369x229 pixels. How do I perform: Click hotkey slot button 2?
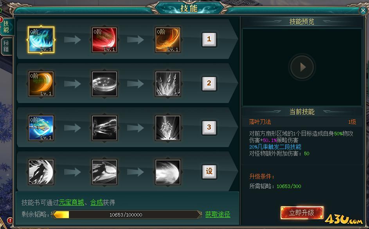[209, 83]
